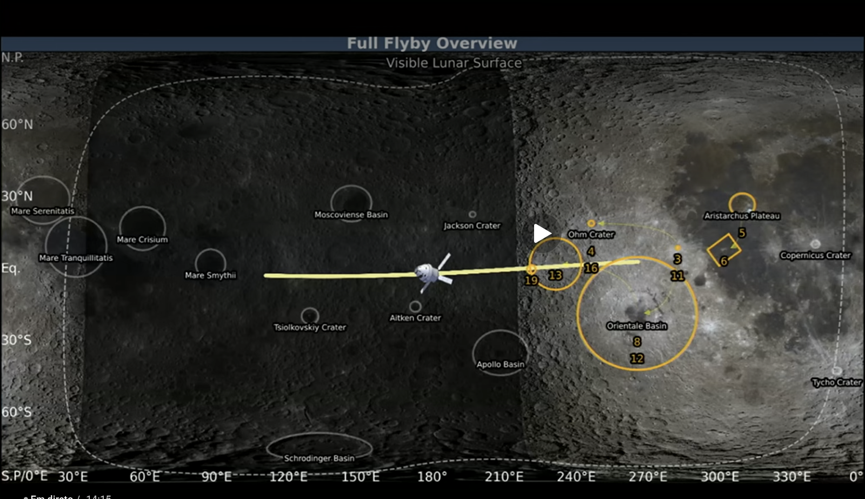Image resolution: width=865 pixels, height=499 pixels.
Task: Select the Tycho Crater marker circle
Action: (x=836, y=371)
